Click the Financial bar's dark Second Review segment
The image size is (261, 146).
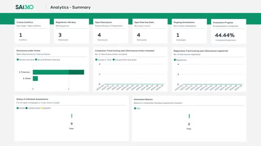(x=76, y=72)
